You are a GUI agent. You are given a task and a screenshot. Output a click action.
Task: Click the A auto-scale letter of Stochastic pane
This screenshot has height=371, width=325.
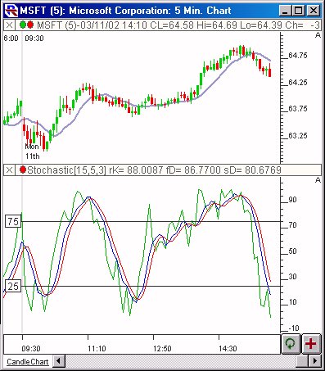coord(318,180)
